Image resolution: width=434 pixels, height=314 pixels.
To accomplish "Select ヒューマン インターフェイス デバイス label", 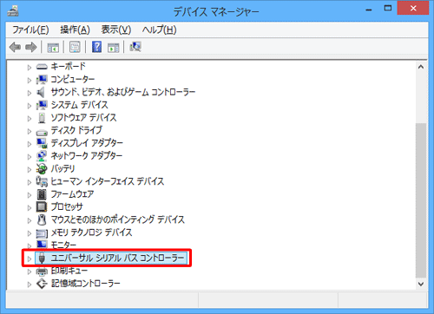I will [x=108, y=181].
